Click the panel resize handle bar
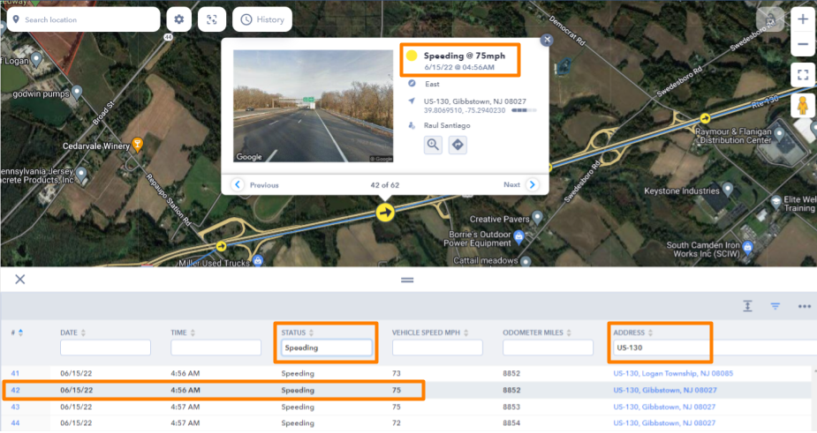 pyautogui.click(x=407, y=280)
